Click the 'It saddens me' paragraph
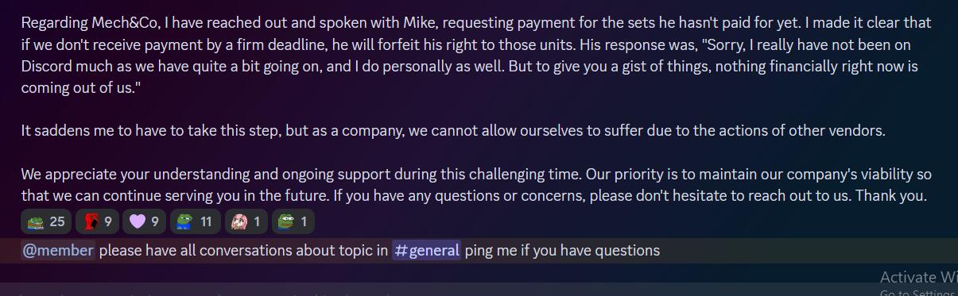958x296 pixels. pos(453,130)
